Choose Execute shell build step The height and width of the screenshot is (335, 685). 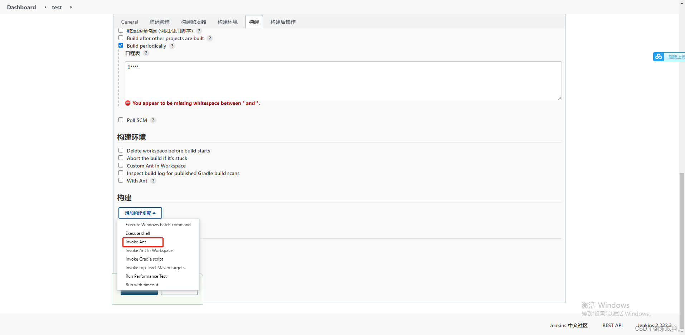158,233
